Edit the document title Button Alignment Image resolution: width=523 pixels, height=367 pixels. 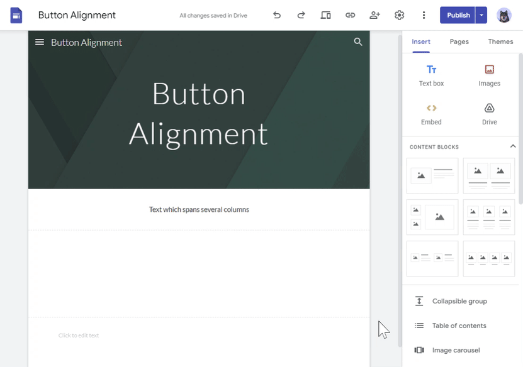[77, 15]
